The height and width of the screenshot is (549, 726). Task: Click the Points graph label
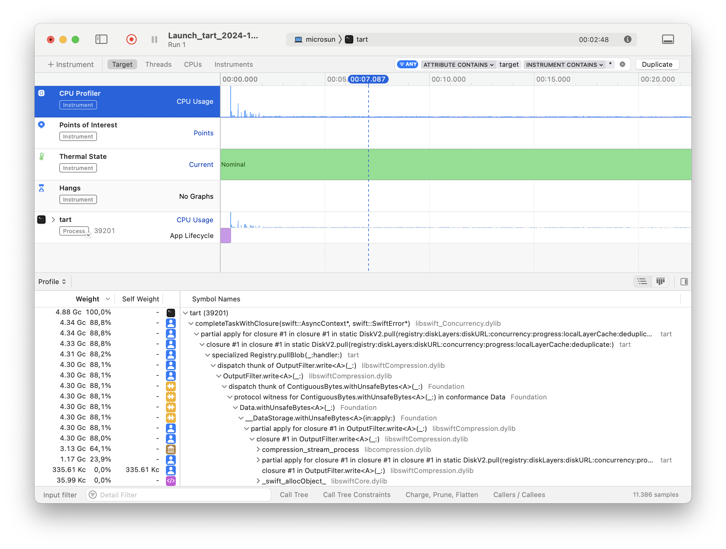(x=203, y=133)
